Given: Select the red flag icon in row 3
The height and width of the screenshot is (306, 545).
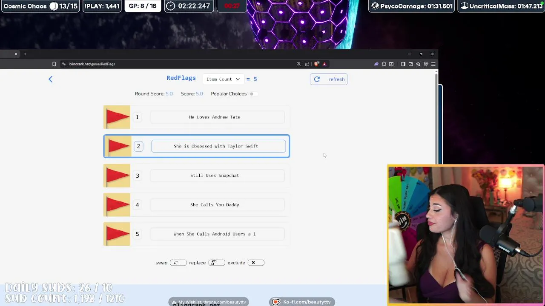Looking at the screenshot, I should [x=117, y=176].
